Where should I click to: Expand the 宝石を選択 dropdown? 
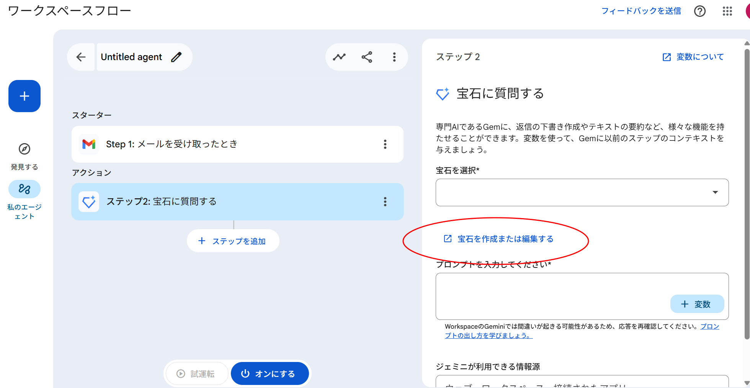pos(582,192)
